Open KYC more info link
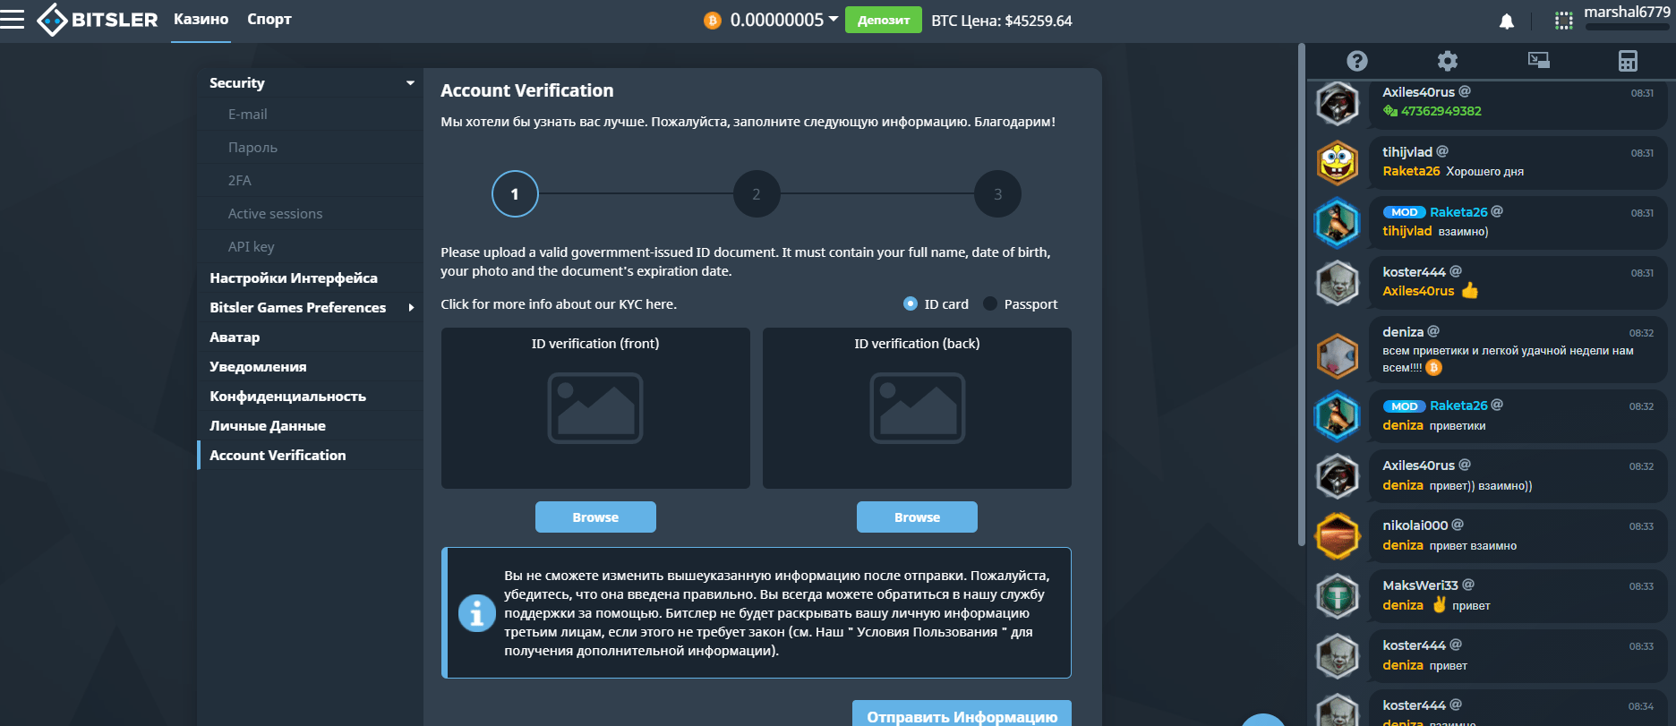This screenshot has width=1676, height=726. pyautogui.click(x=559, y=303)
